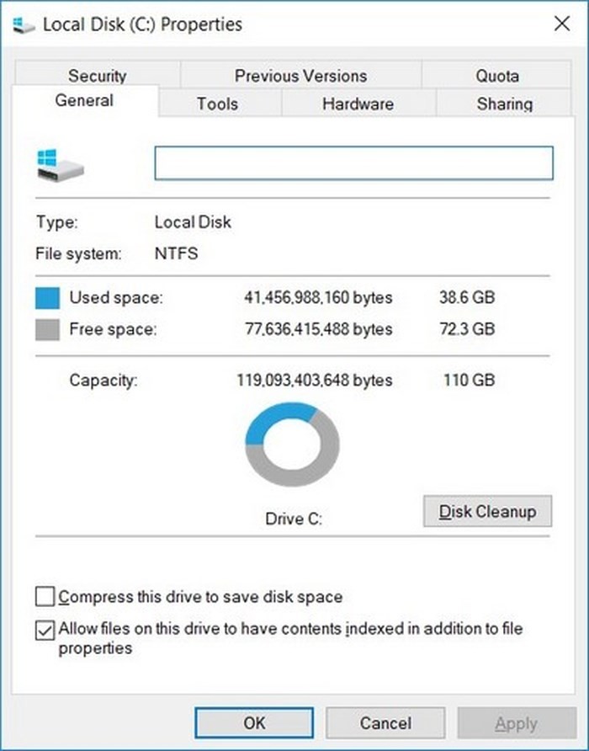
Task: Close the Properties dialog window
Action: coord(561,24)
